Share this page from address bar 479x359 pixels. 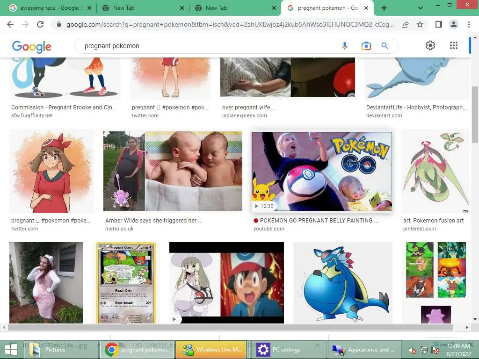pos(405,24)
